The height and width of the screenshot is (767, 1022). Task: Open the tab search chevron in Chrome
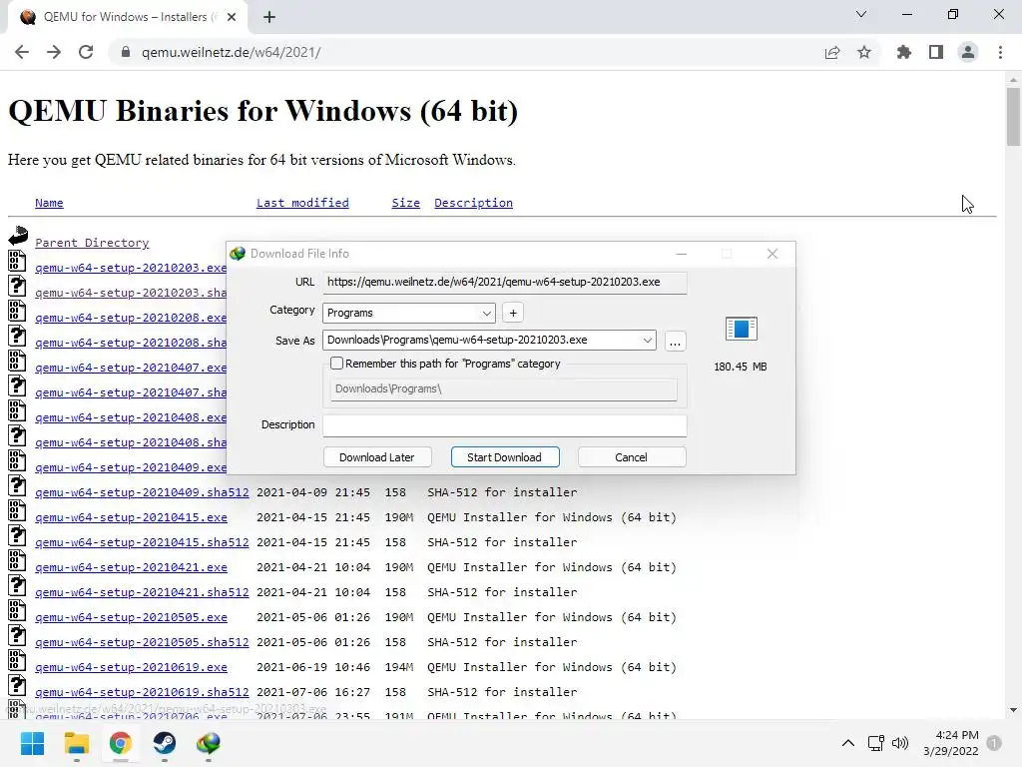click(861, 14)
